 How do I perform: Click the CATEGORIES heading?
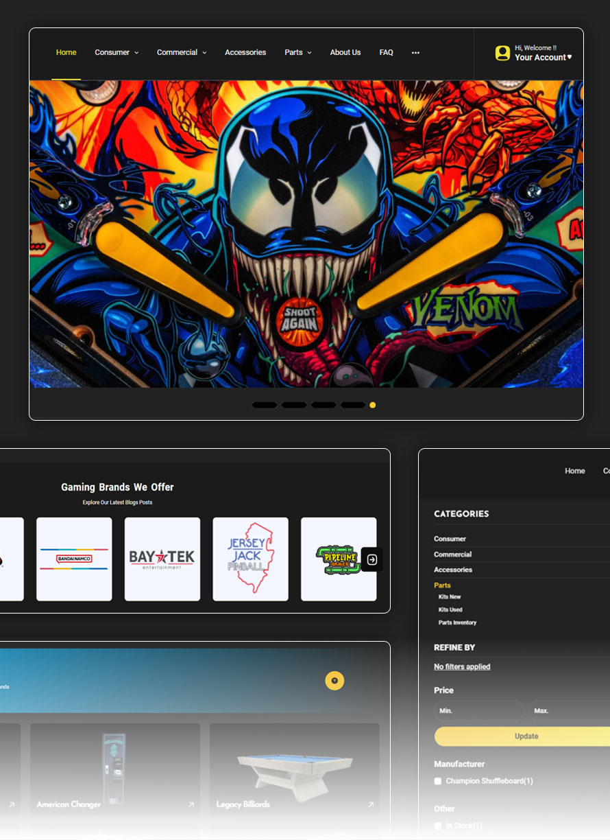pos(461,513)
